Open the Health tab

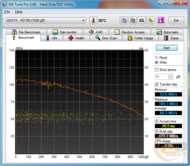pos(76,38)
